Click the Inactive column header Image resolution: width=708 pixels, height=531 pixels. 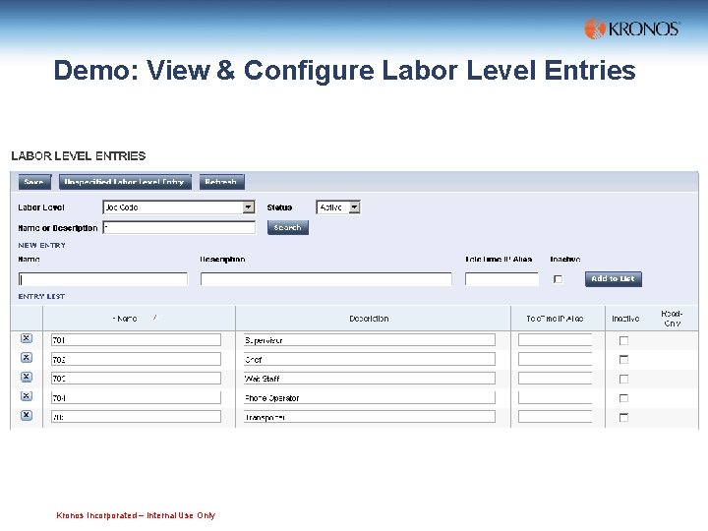[625, 319]
